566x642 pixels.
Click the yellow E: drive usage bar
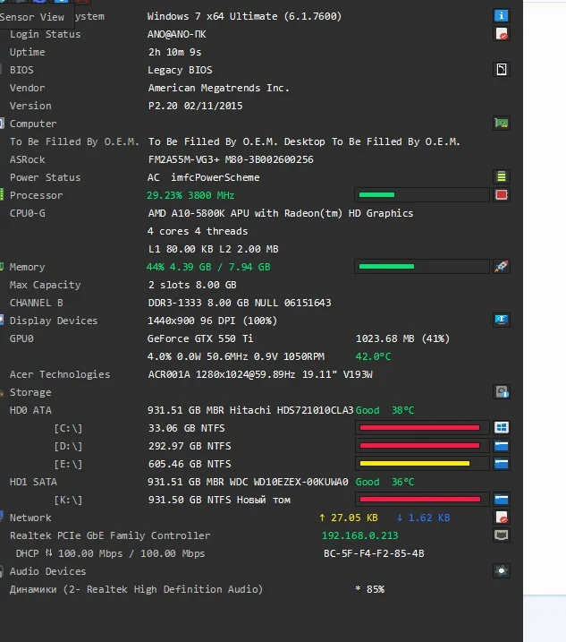click(422, 464)
